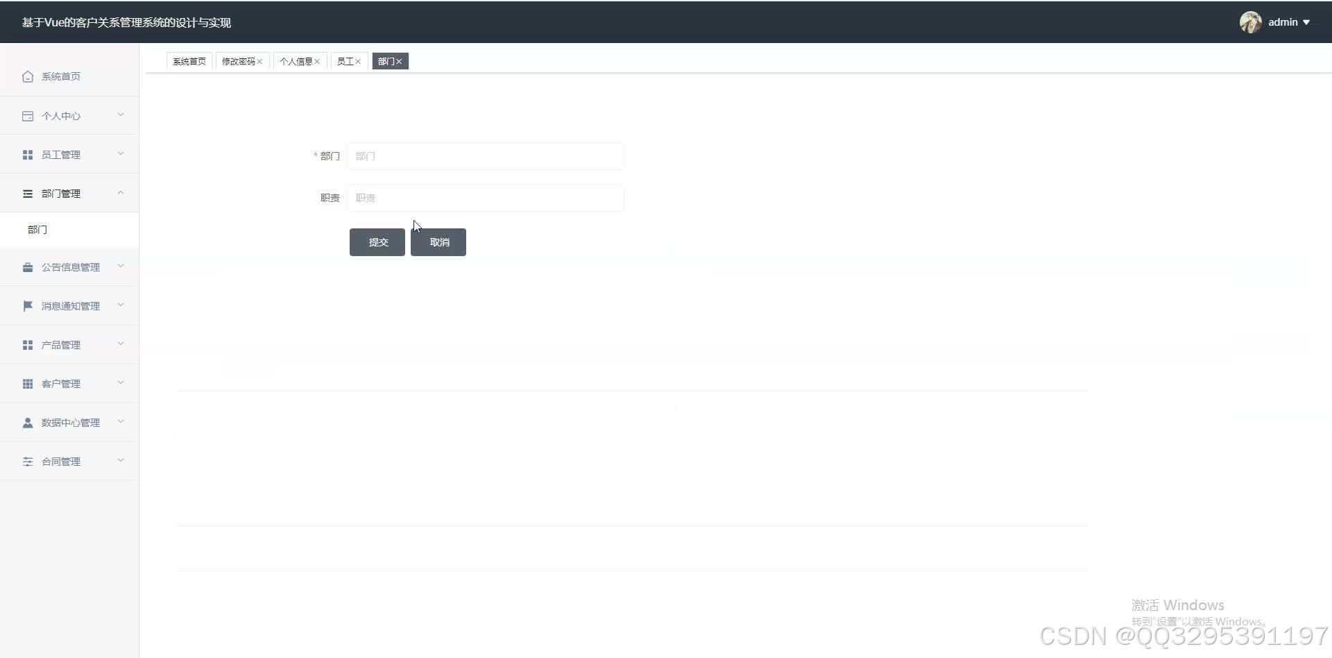Click the admin avatar image
The image size is (1332, 658).
pyautogui.click(x=1251, y=22)
